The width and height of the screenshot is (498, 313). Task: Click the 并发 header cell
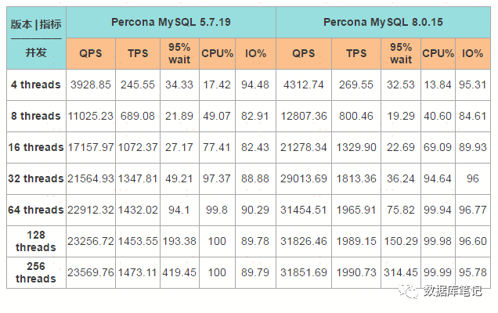pos(36,53)
